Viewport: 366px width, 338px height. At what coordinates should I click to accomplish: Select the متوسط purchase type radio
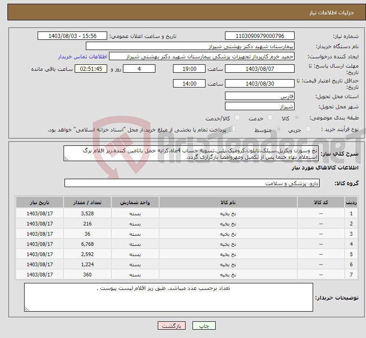coord(278,129)
